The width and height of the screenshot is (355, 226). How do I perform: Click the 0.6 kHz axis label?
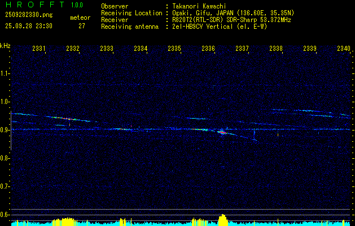coord(5,215)
